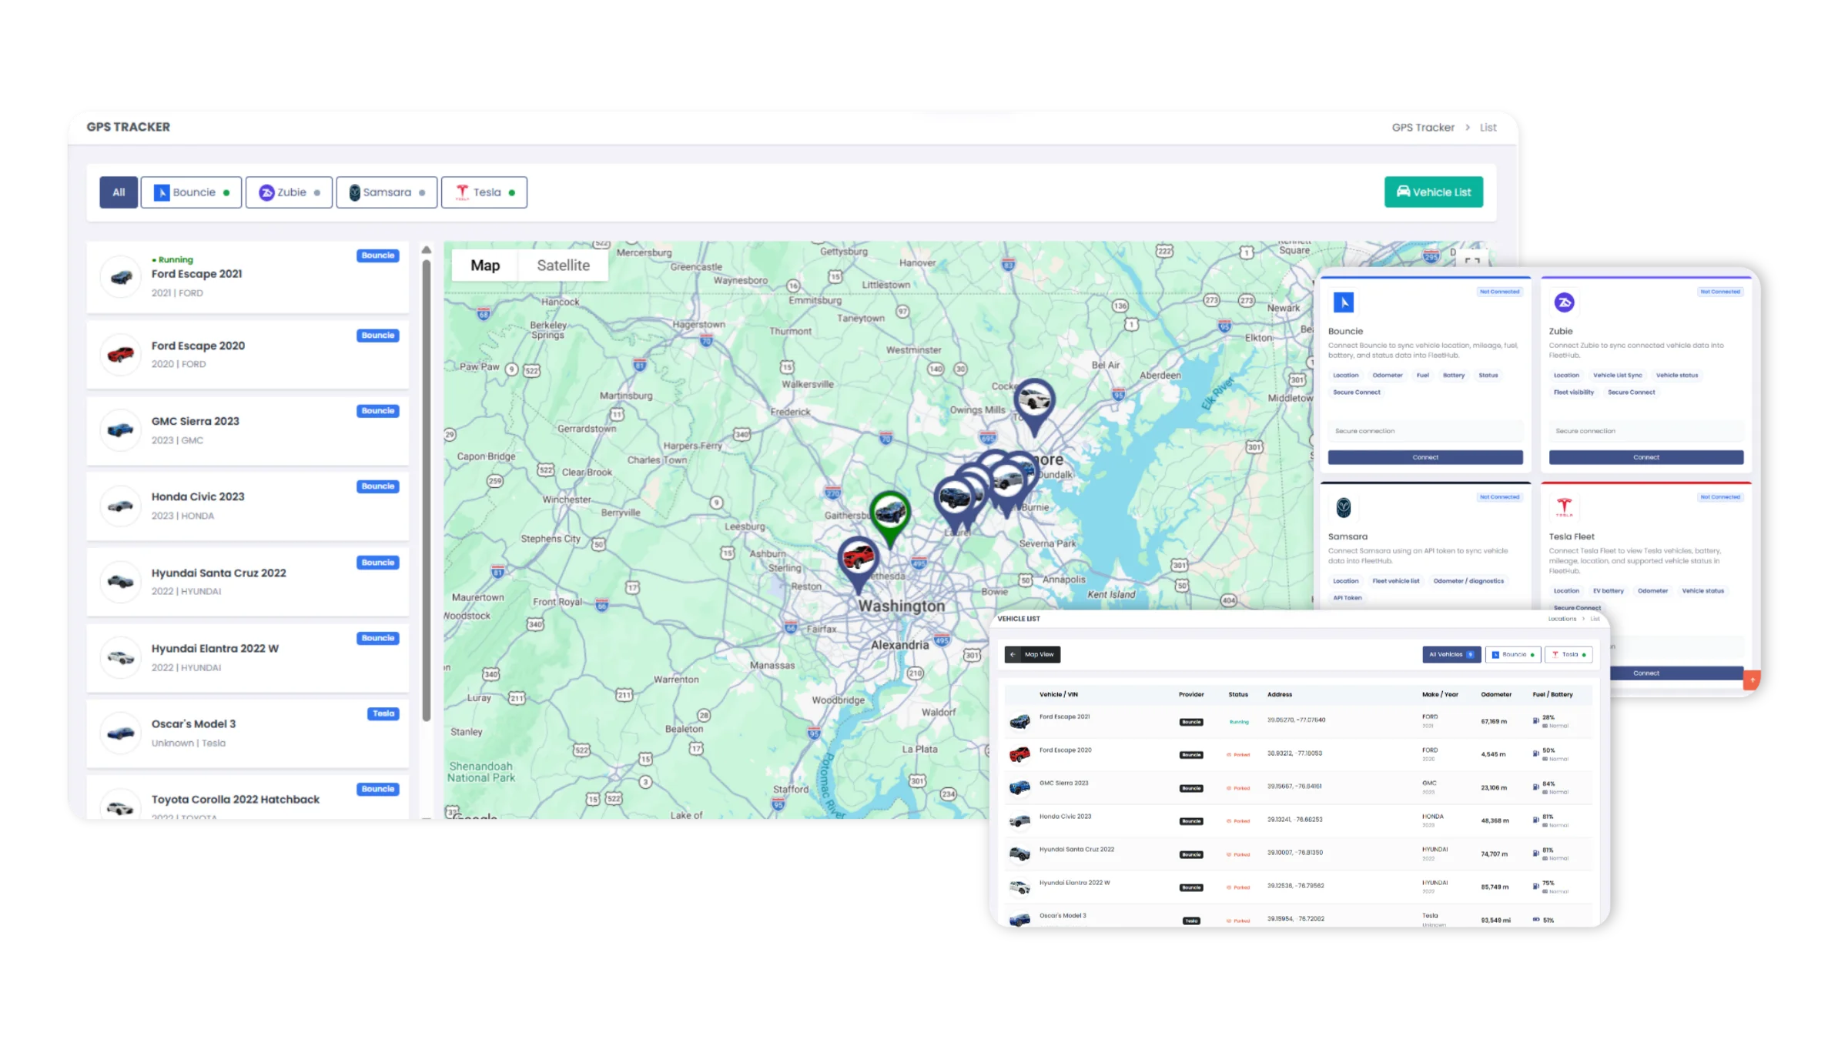Click the vehicle list scrollbar thumb
The height and width of the screenshot is (1039, 1848).
point(427,489)
